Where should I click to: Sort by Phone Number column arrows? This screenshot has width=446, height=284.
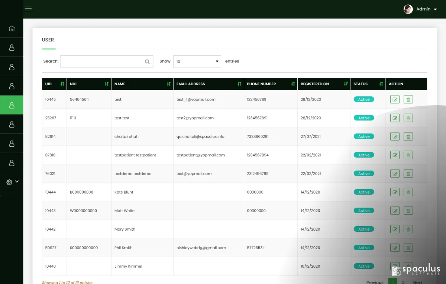coord(293,84)
